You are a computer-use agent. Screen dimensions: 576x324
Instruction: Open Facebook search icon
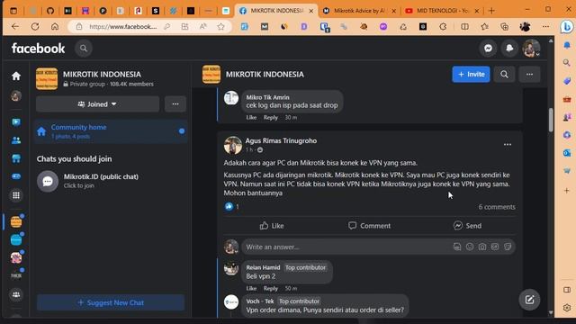pos(84,48)
